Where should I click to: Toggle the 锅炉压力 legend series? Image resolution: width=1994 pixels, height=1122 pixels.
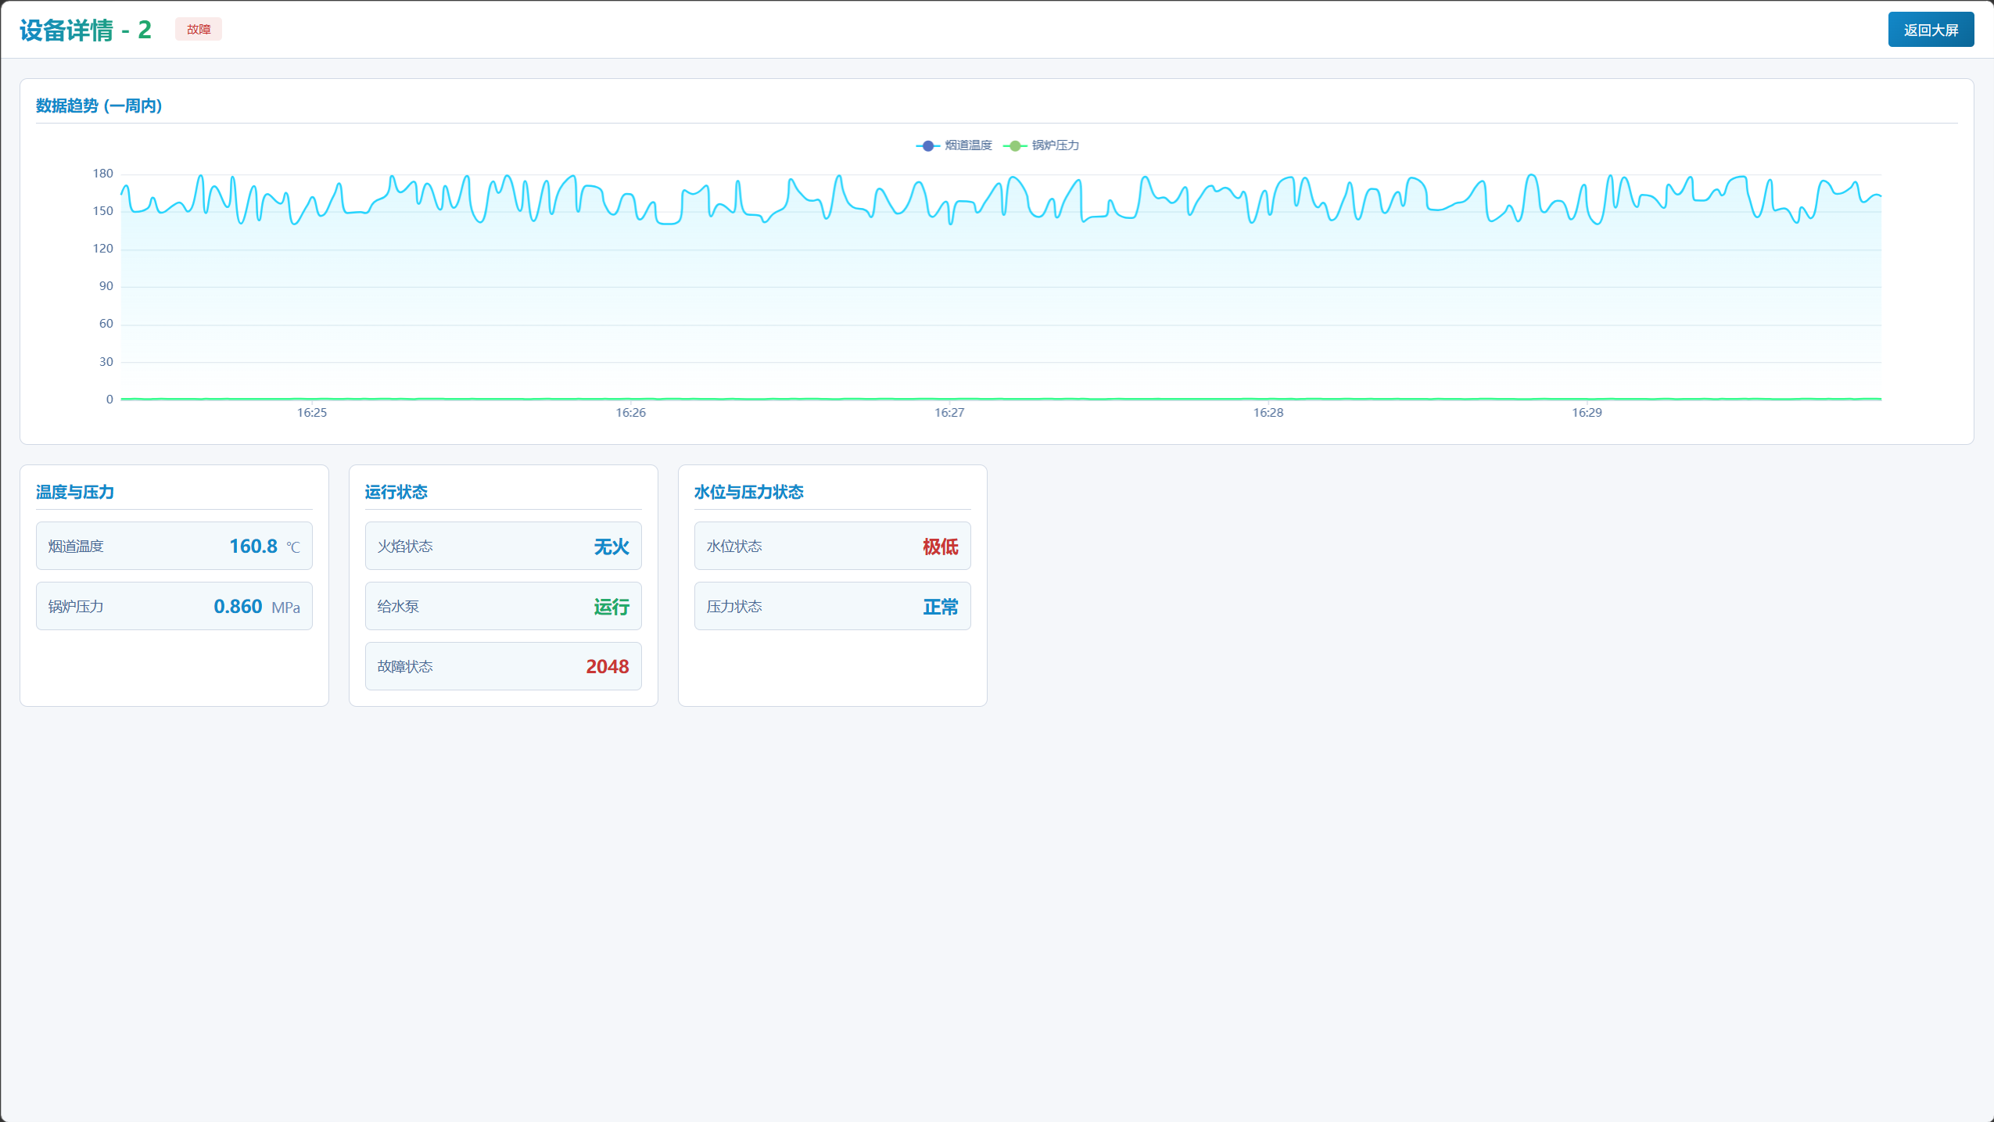click(1054, 145)
